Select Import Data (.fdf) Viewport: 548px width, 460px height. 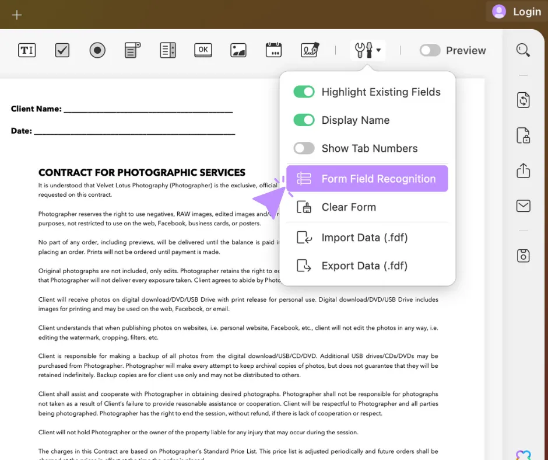[364, 237]
